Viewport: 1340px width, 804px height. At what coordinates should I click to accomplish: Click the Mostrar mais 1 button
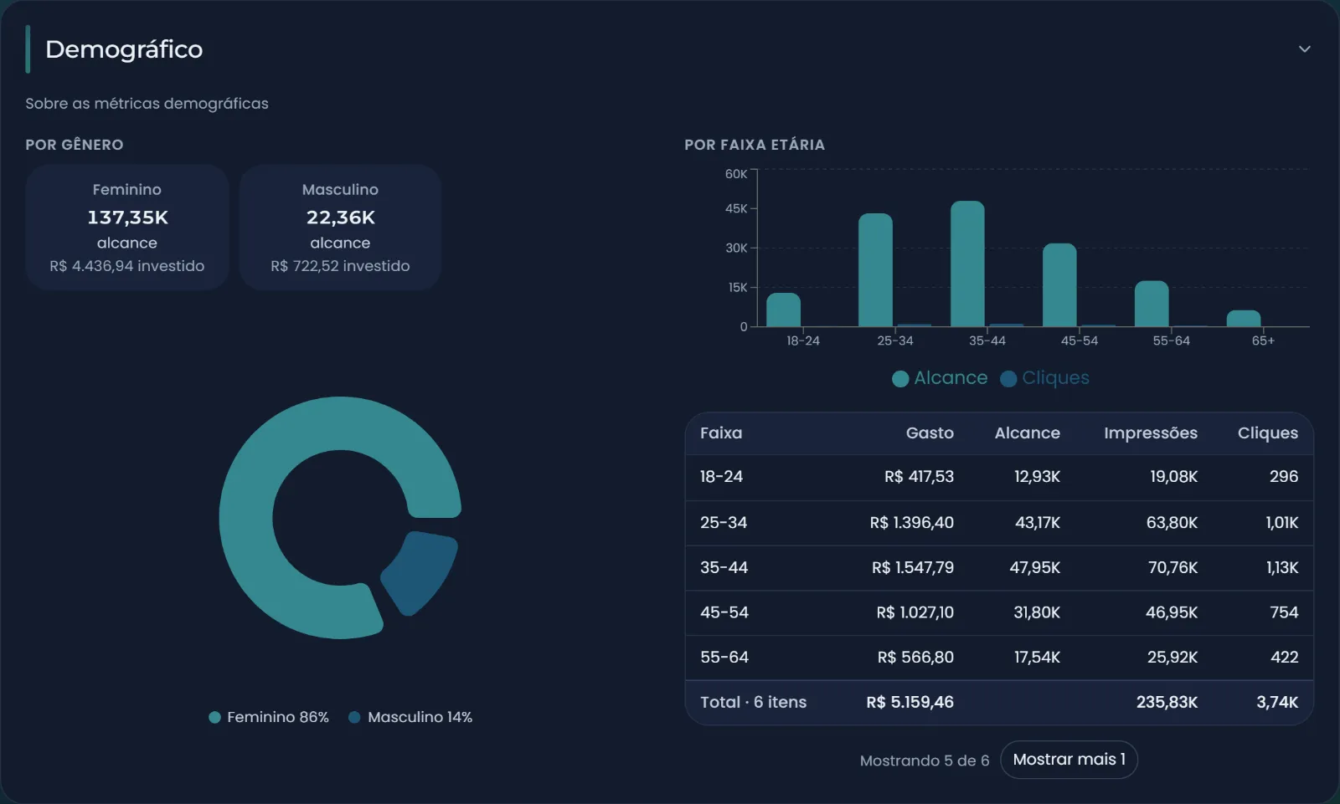click(x=1069, y=760)
